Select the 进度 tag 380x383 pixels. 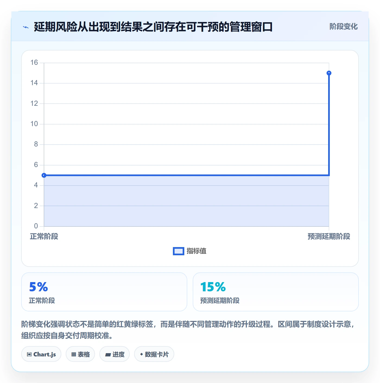[x=115, y=354]
